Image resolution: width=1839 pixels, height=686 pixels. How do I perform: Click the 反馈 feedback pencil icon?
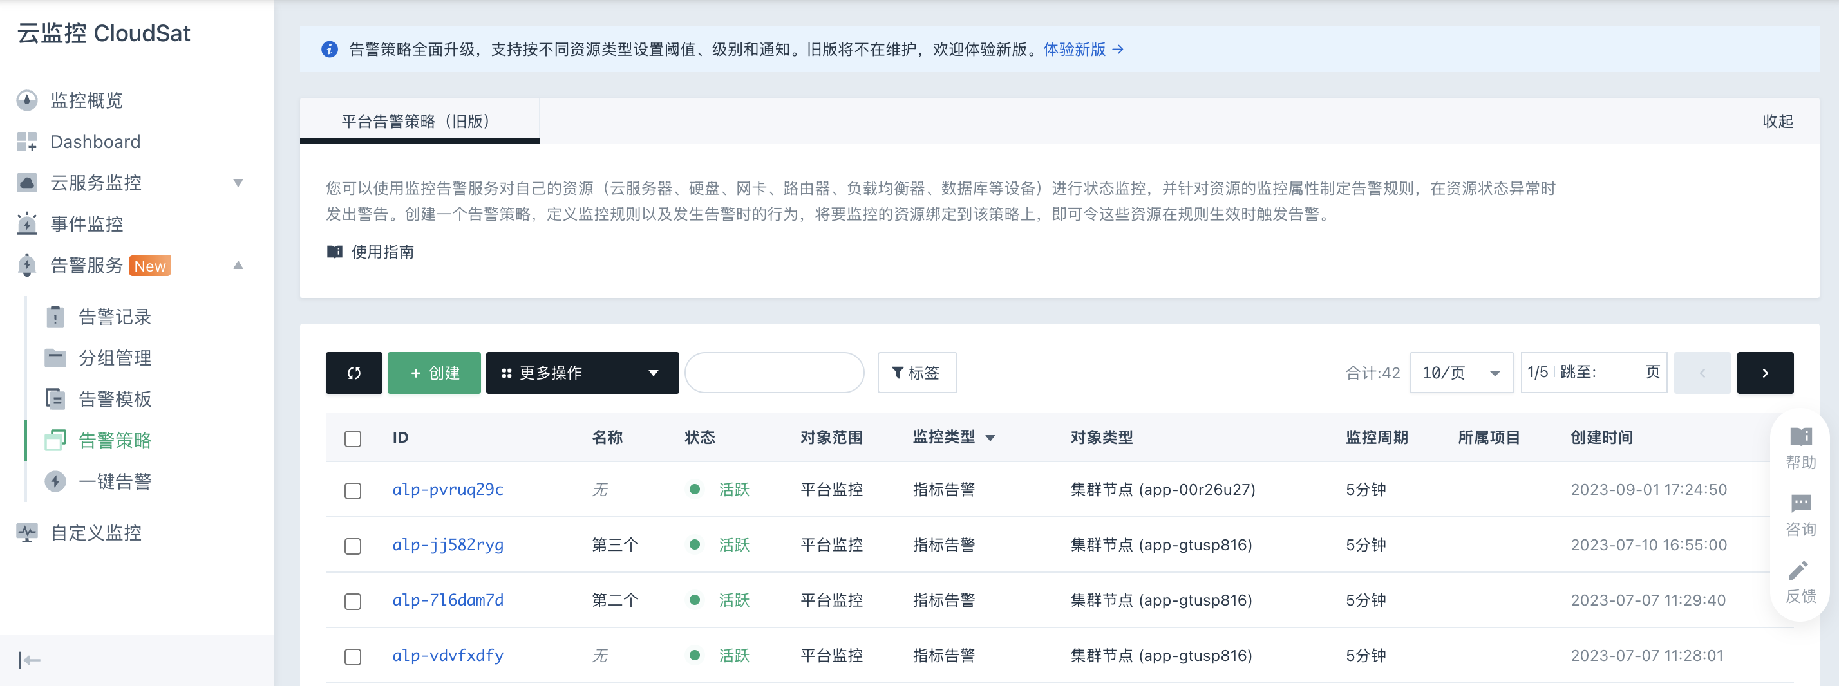pyautogui.click(x=1798, y=570)
